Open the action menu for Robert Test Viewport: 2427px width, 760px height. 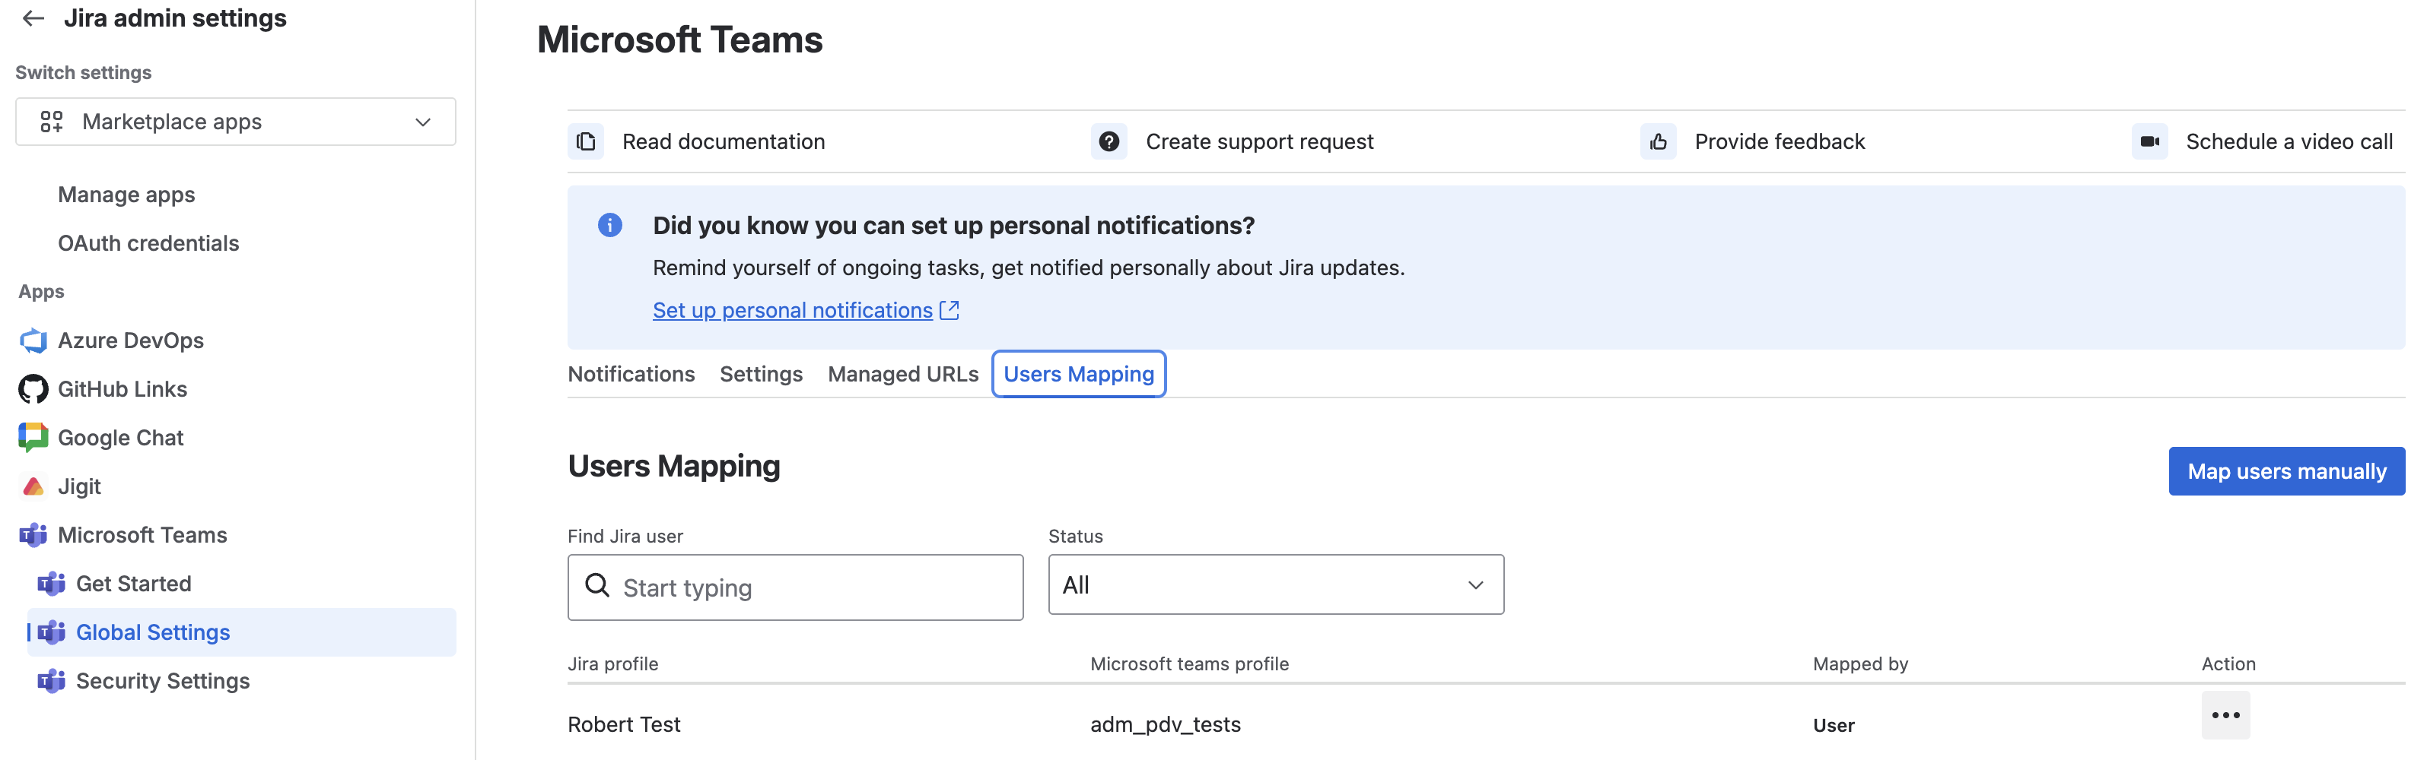(x=2225, y=715)
